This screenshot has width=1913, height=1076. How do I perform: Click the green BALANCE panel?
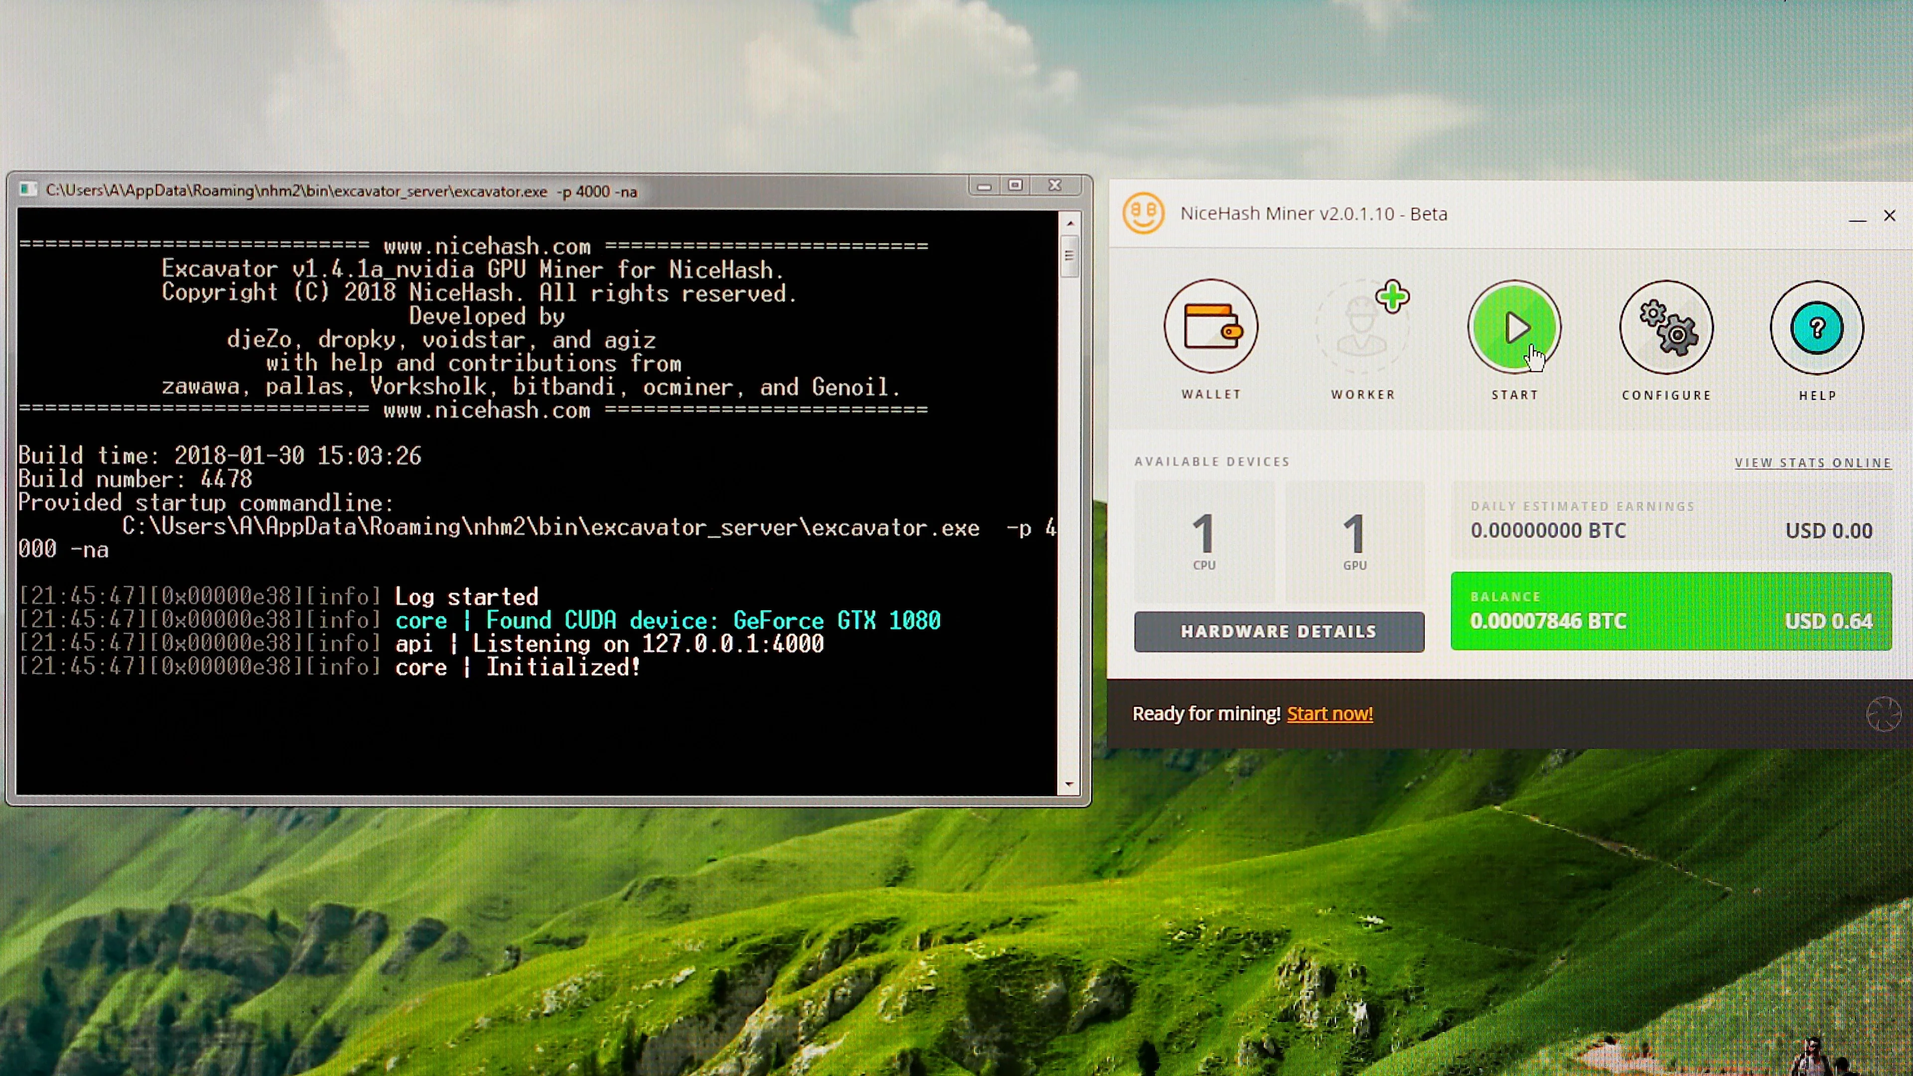[1671, 611]
